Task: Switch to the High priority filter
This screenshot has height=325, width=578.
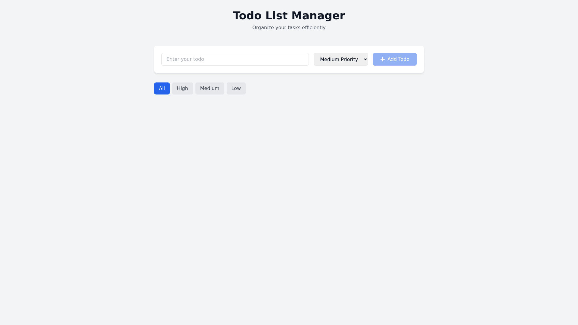Action: [x=182, y=88]
